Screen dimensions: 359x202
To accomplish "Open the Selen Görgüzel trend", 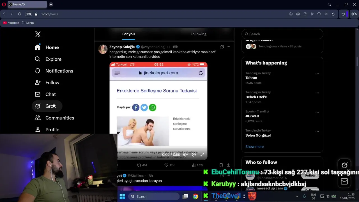I will (x=258, y=135).
